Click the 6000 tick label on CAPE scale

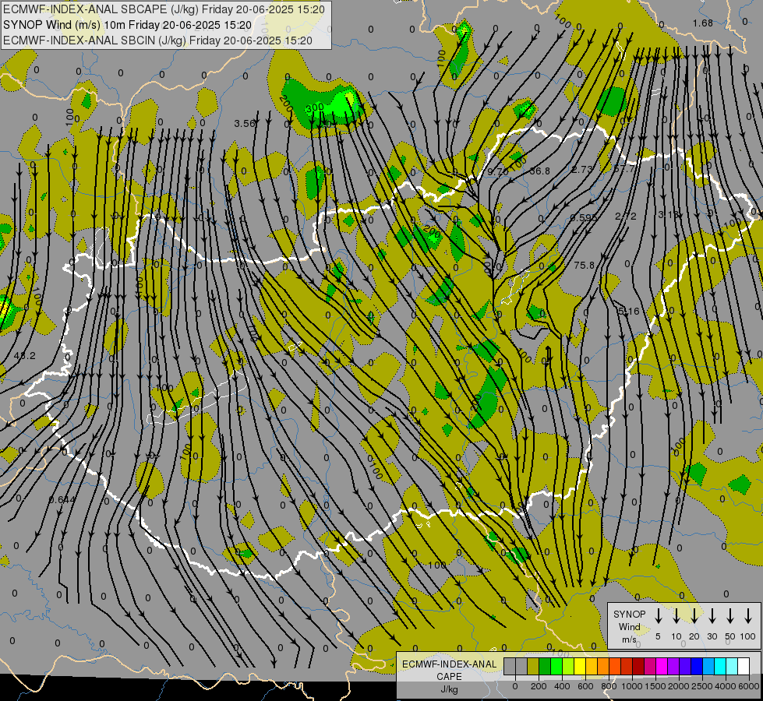[x=749, y=686]
